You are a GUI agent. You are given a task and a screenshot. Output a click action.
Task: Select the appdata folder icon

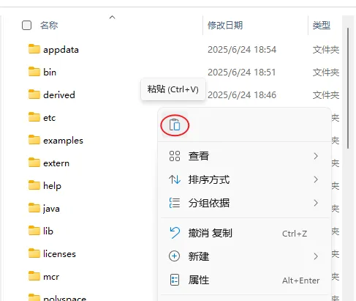point(34,49)
